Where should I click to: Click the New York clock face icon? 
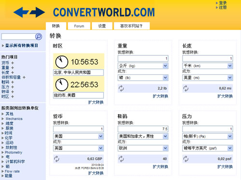click(62, 84)
